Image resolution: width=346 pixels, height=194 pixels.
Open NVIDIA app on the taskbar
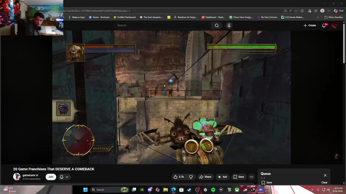(142, 190)
